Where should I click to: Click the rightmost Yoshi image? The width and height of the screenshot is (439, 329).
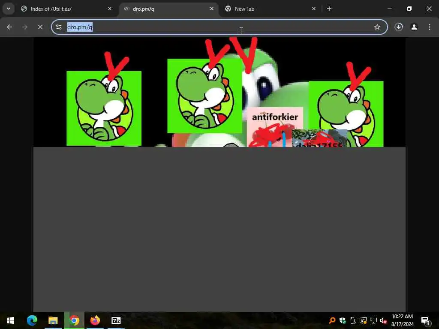click(x=346, y=114)
